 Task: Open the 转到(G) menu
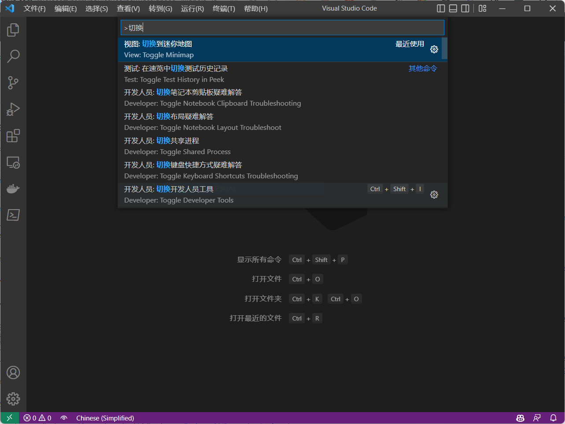click(x=160, y=8)
